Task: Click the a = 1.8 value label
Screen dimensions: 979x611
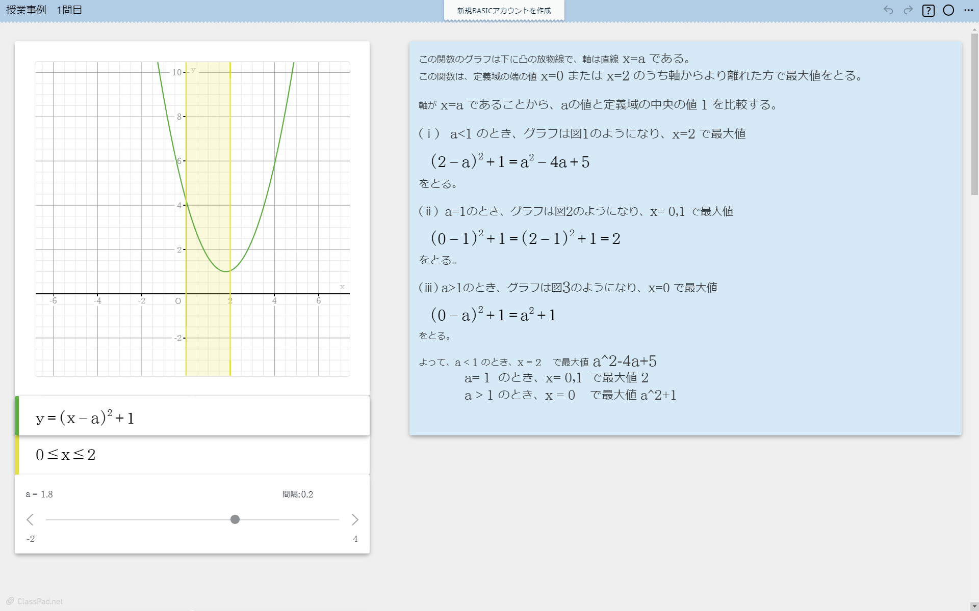Action: 39,494
